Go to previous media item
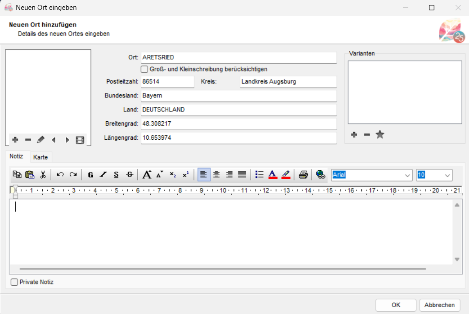 [x=54, y=140]
